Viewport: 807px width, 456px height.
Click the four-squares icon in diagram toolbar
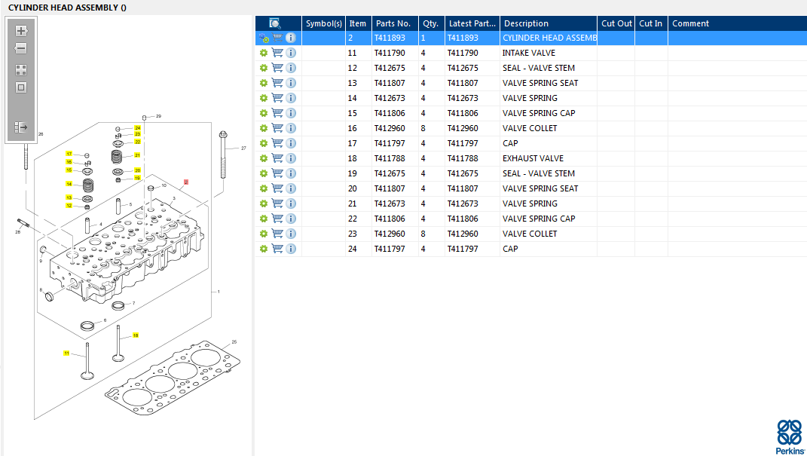click(x=21, y=70)
